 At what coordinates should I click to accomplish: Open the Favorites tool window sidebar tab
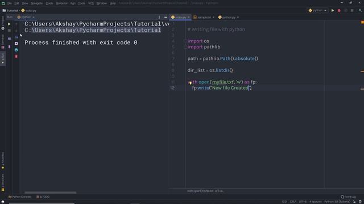[3, 160]
